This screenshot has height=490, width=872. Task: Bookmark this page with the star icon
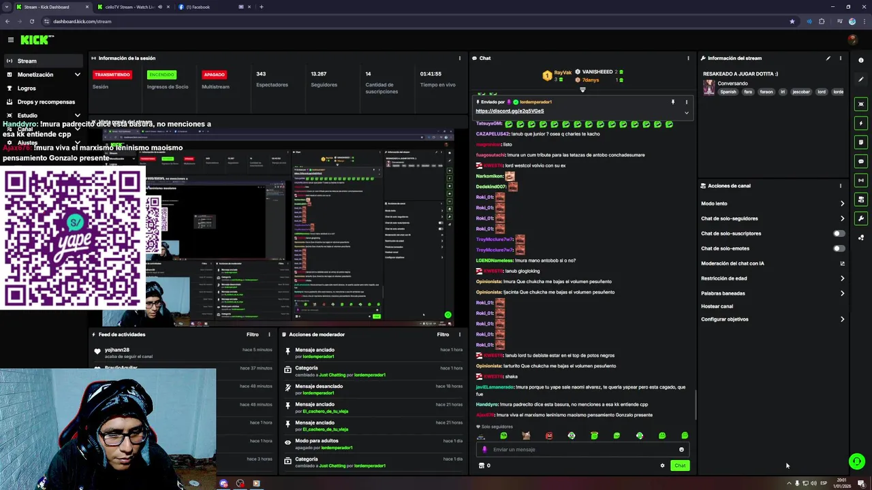[x=792, y=21]
